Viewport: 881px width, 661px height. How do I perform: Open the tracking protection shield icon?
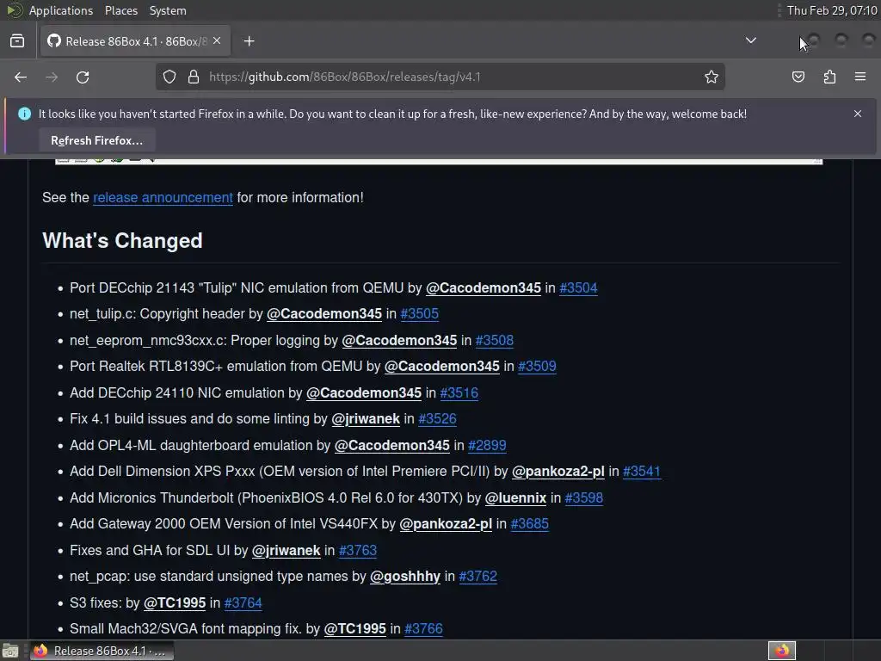point(169,77)
